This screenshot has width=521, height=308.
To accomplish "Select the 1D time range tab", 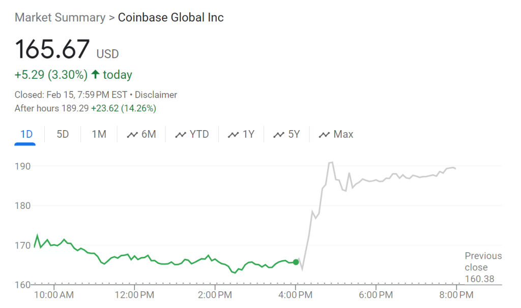I will pos(26,135).
